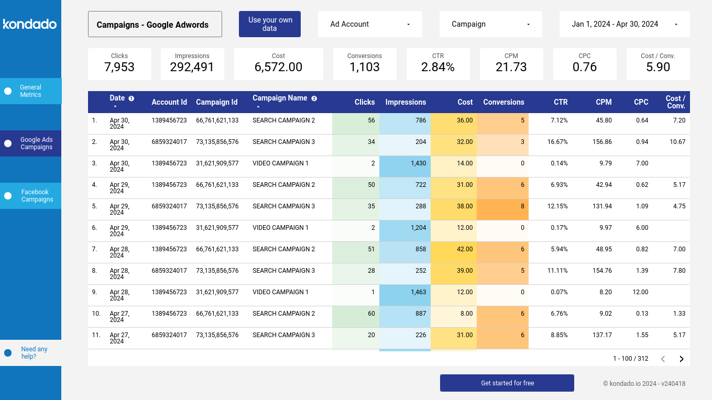The image size is (712, 400).
Task: Click the kondado logo in the sidebar
Action: [x=30, y=24]
